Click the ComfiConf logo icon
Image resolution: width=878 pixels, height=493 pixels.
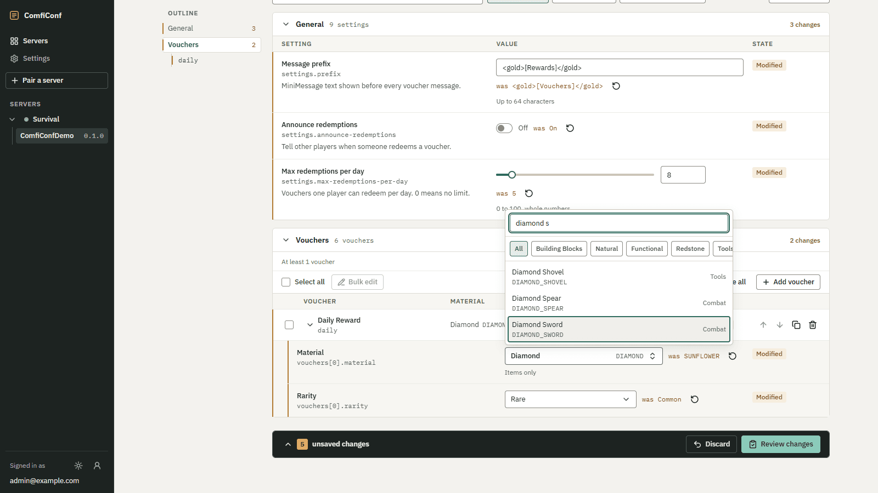pos(14,15)
